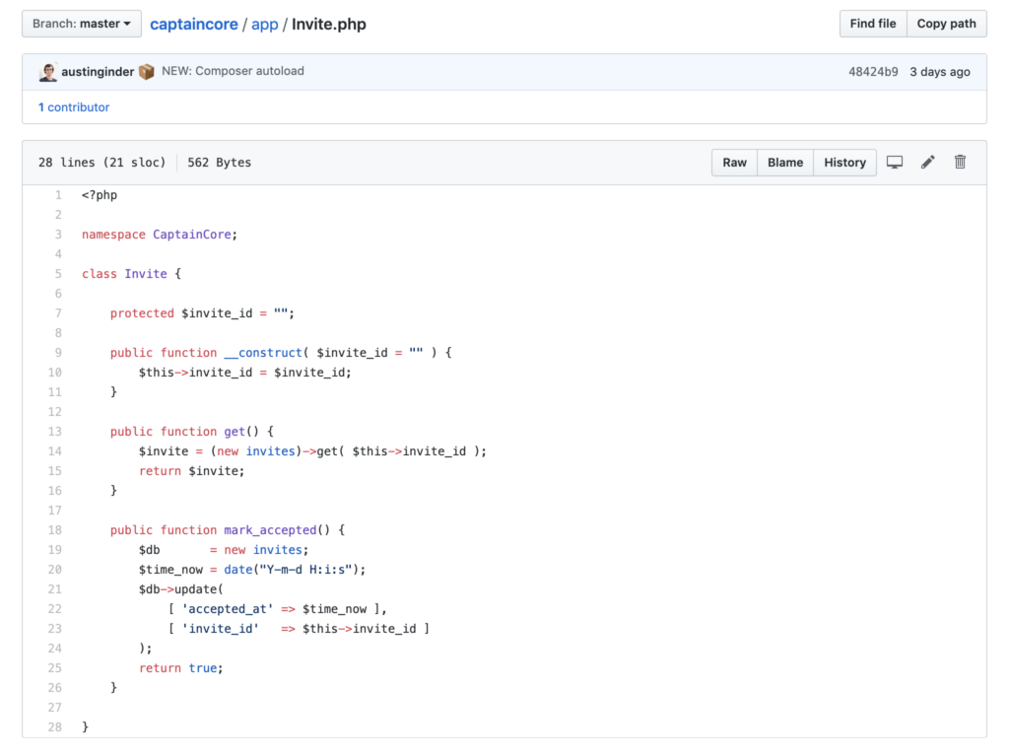Image resolution: width=1009 pixels, height=755 pixels.
Task: Open the captaincore repository link
Action: (194, 24)
